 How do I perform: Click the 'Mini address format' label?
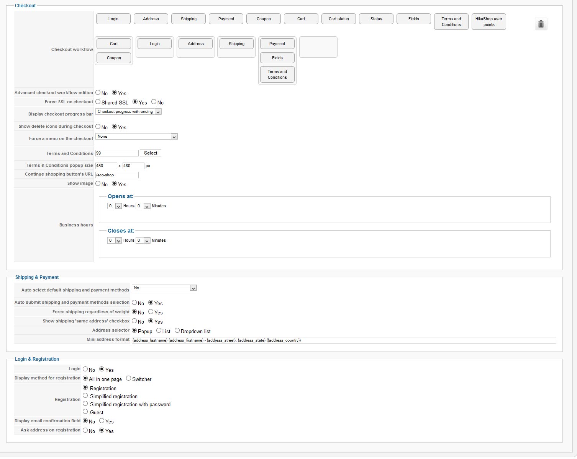point(108,339)
